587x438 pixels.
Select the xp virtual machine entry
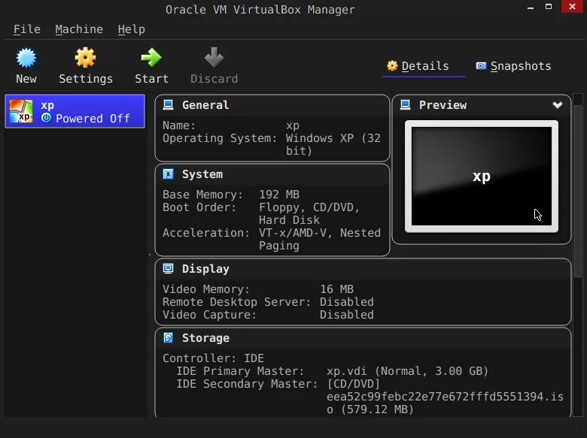75,111
